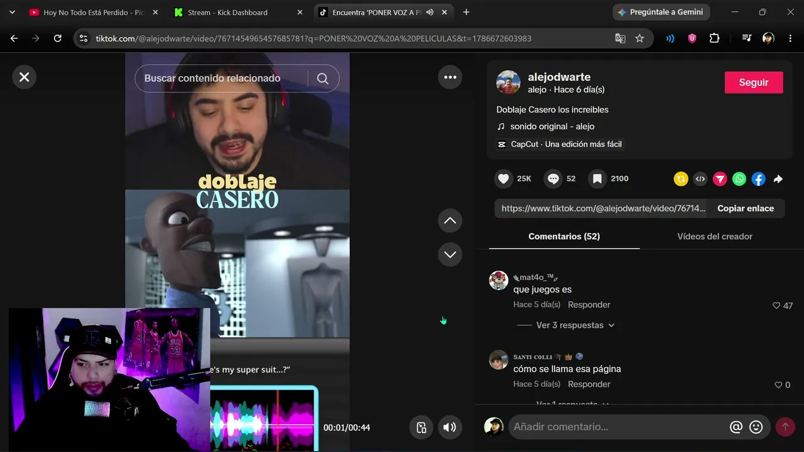804x452 pixels.
Task: Open the tab search dropdown chevron
Action: (x=12, y=13)
